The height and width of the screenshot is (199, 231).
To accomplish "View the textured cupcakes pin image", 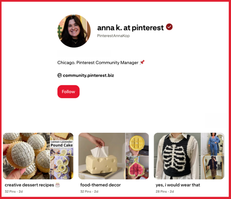I will point(26,156).
